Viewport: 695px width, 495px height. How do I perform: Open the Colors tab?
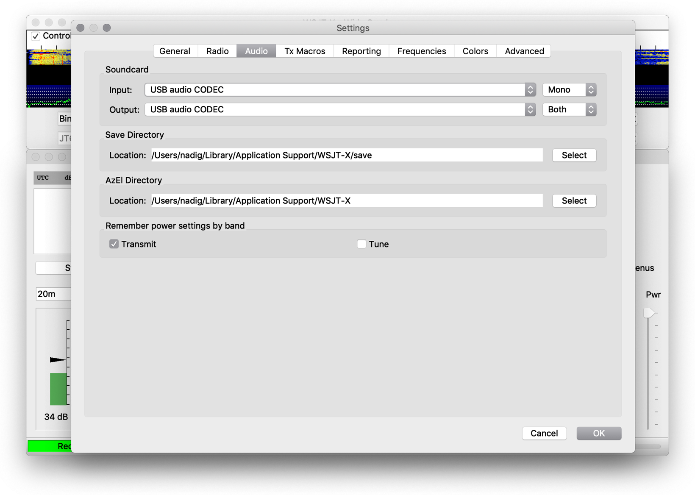(475, 51)
